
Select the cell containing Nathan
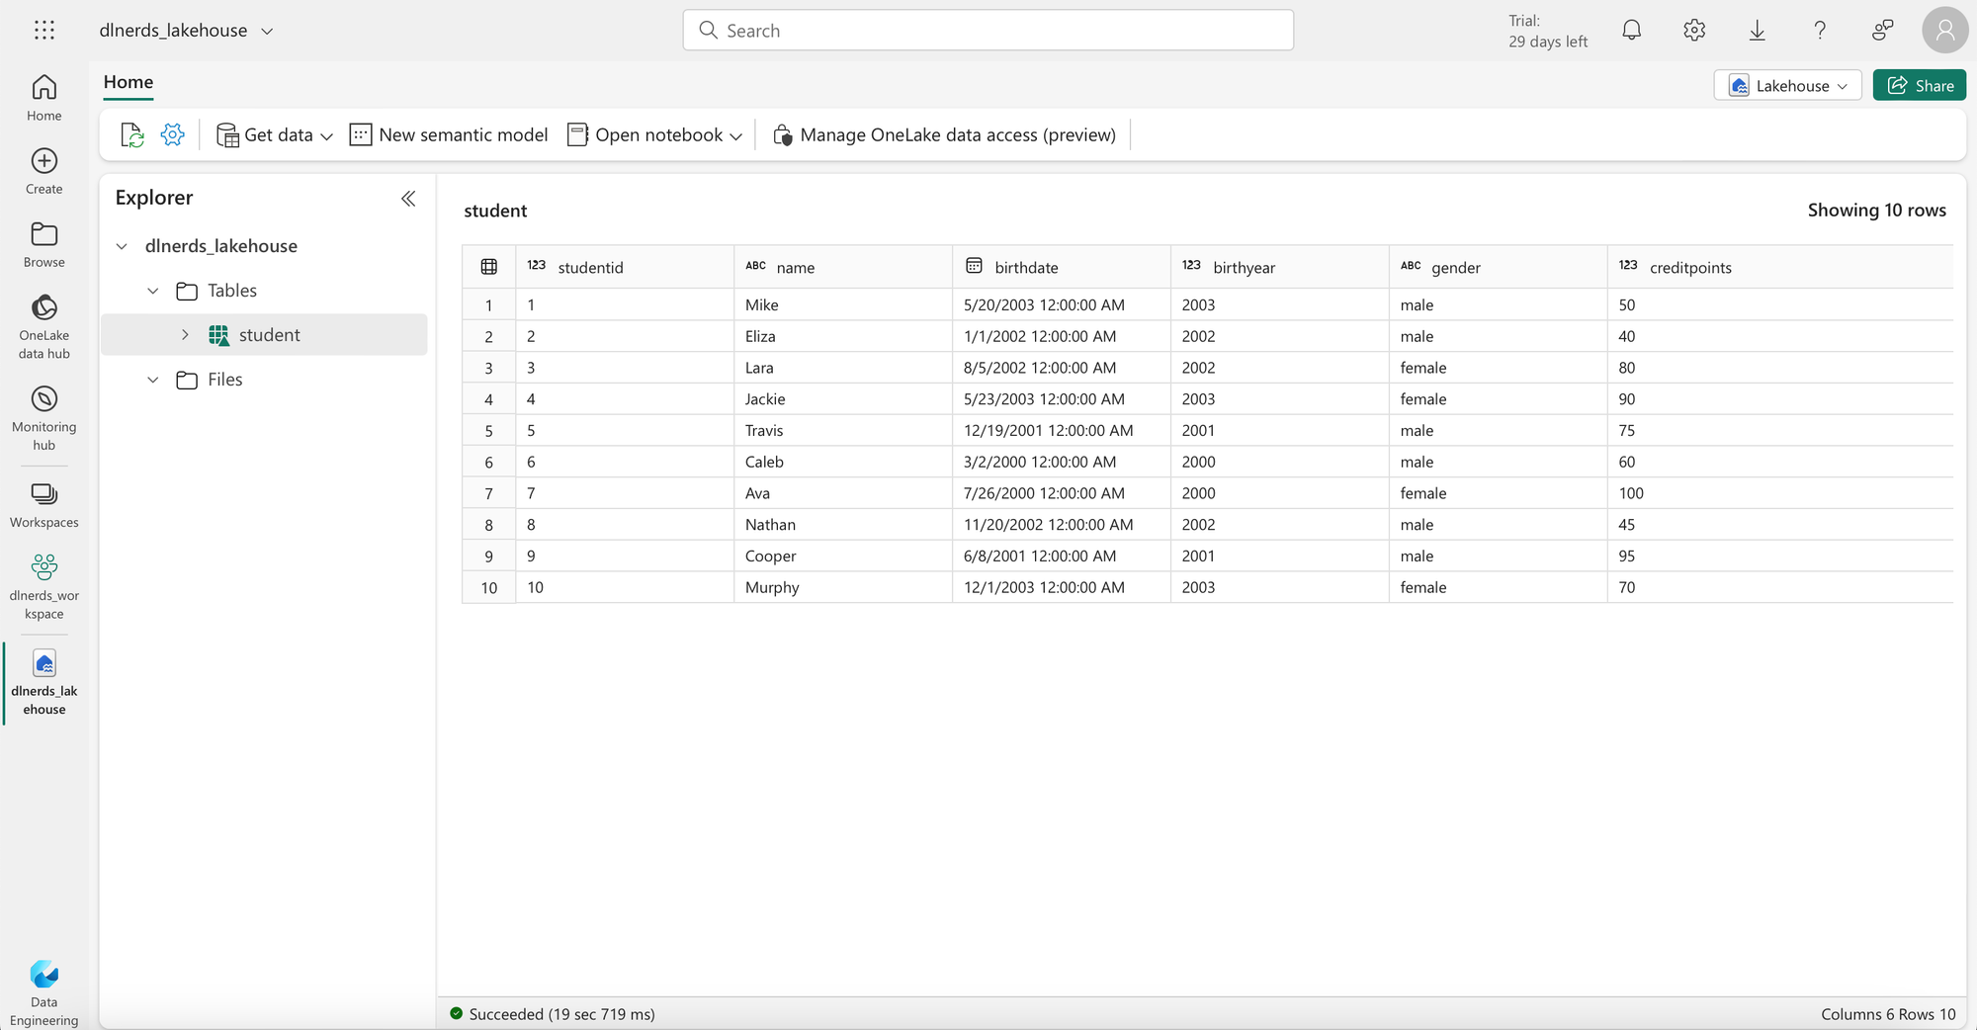coord(843,525)
